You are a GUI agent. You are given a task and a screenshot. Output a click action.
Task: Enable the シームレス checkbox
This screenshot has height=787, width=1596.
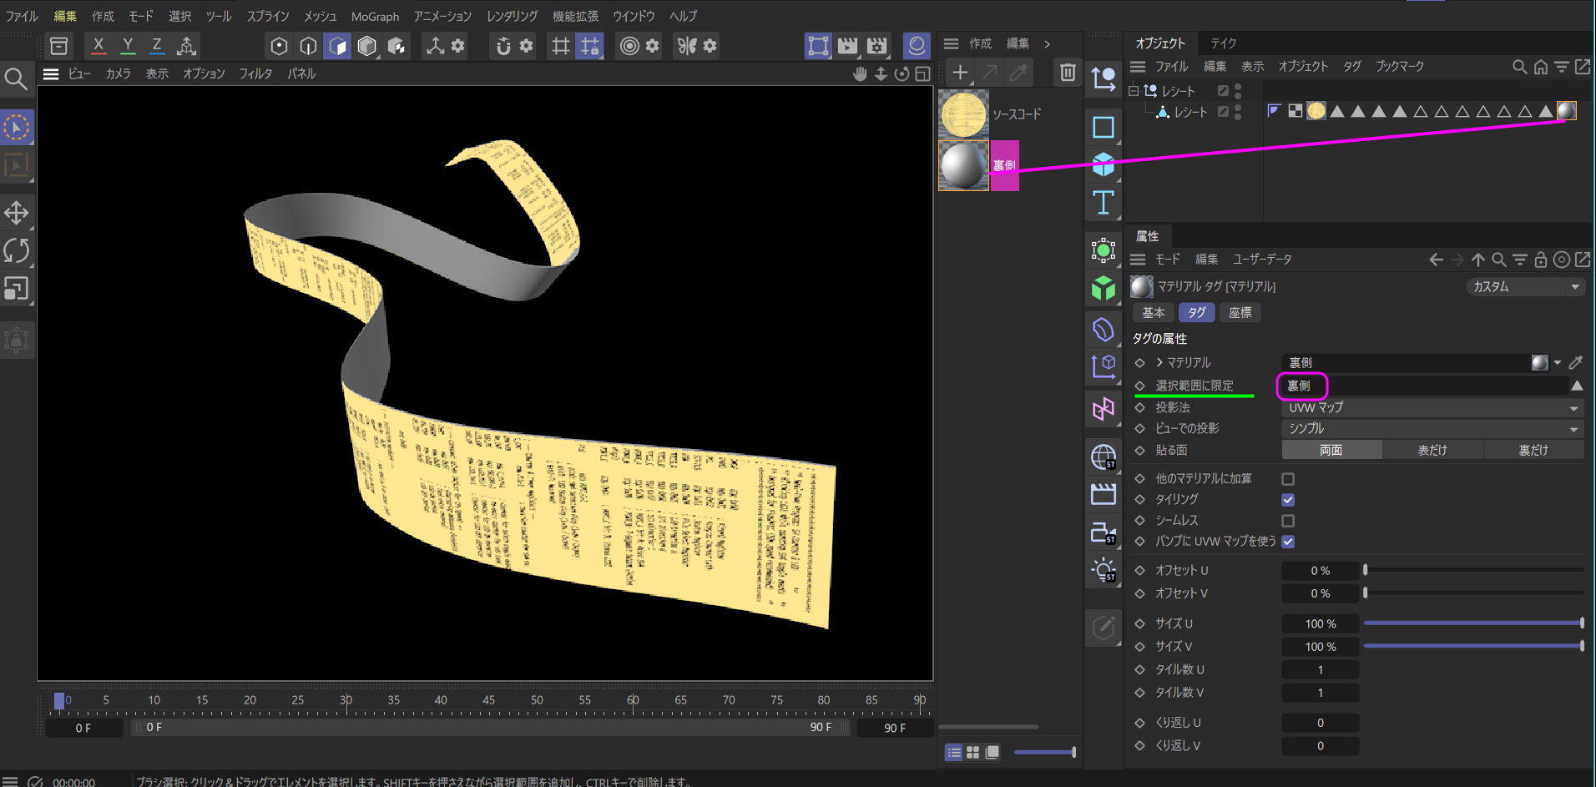(x=1288, y=521)
